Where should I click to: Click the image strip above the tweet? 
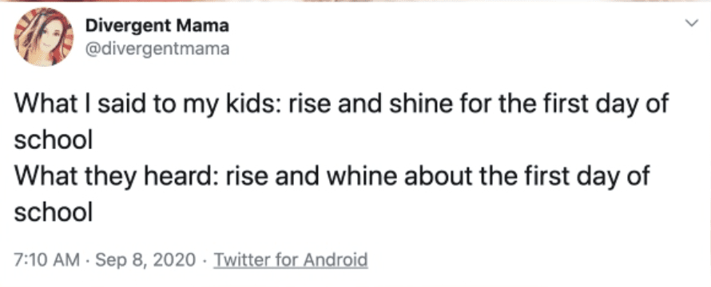(355, 1)
